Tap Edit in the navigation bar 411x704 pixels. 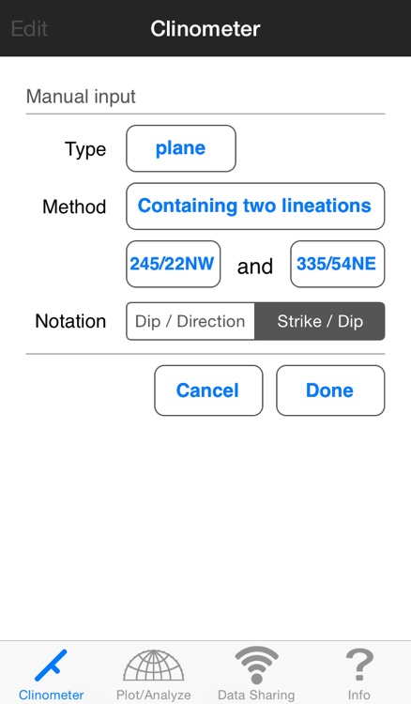(29, 29)
